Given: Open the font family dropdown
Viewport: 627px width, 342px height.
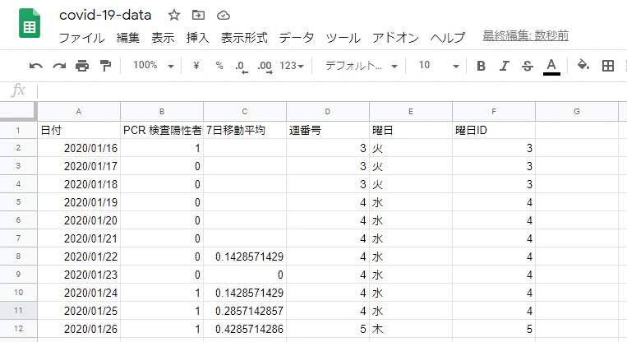Looking at the screenshot, I should pyautogui.click(x=362, y=66).
